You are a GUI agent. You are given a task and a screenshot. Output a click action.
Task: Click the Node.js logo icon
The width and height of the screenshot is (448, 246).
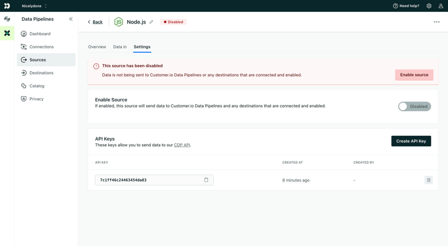[x=118, y=22]
